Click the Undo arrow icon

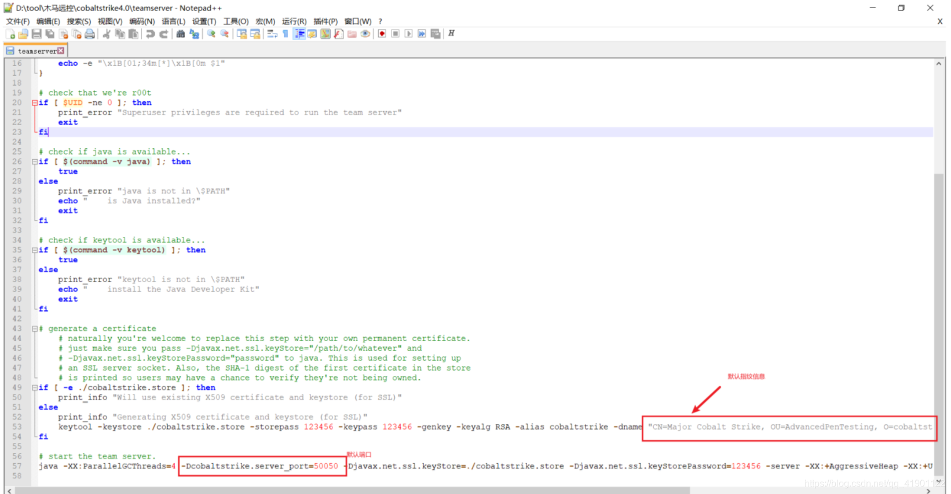150,34
